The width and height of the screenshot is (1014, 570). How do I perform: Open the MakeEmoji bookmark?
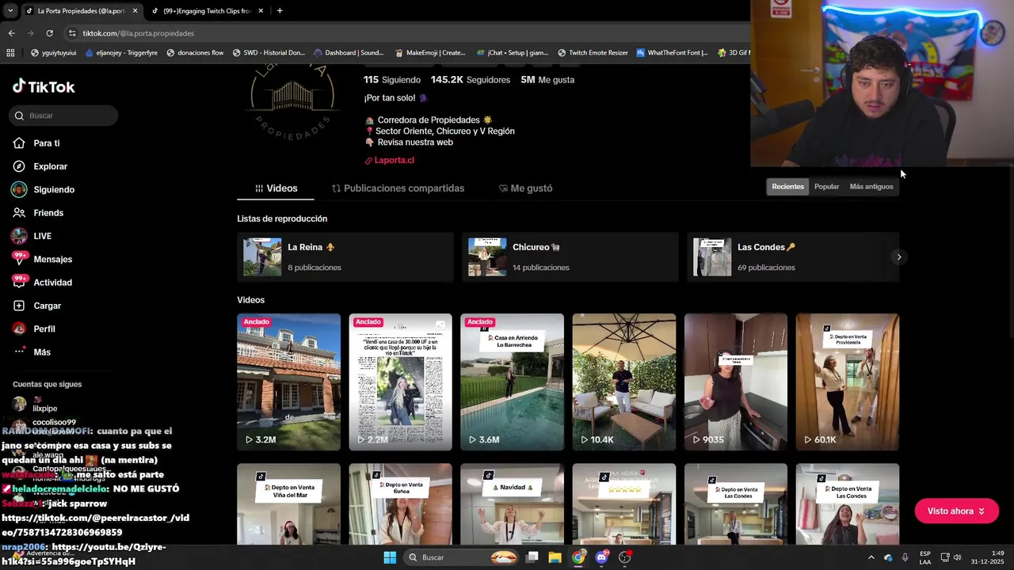click(x=429, y=53)
